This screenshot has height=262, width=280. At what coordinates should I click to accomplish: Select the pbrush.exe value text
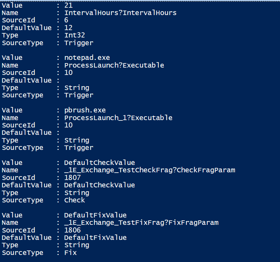(85, 110)
